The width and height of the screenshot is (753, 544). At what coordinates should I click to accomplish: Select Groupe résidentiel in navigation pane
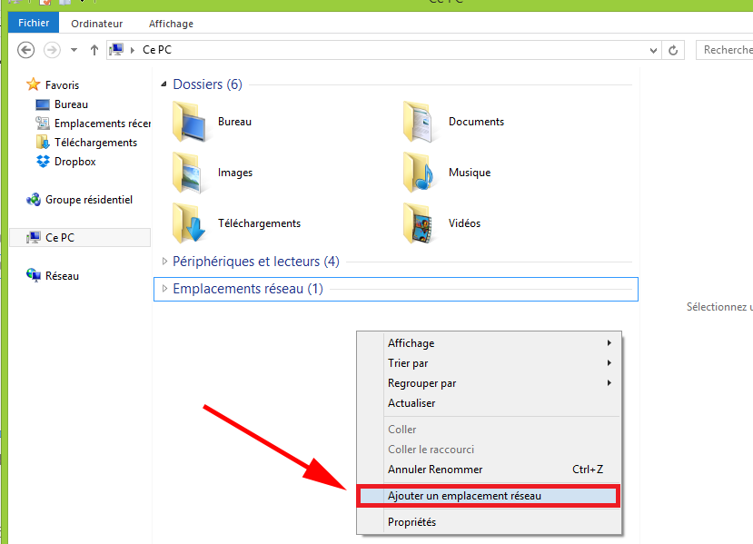click(x=88, y=200)
